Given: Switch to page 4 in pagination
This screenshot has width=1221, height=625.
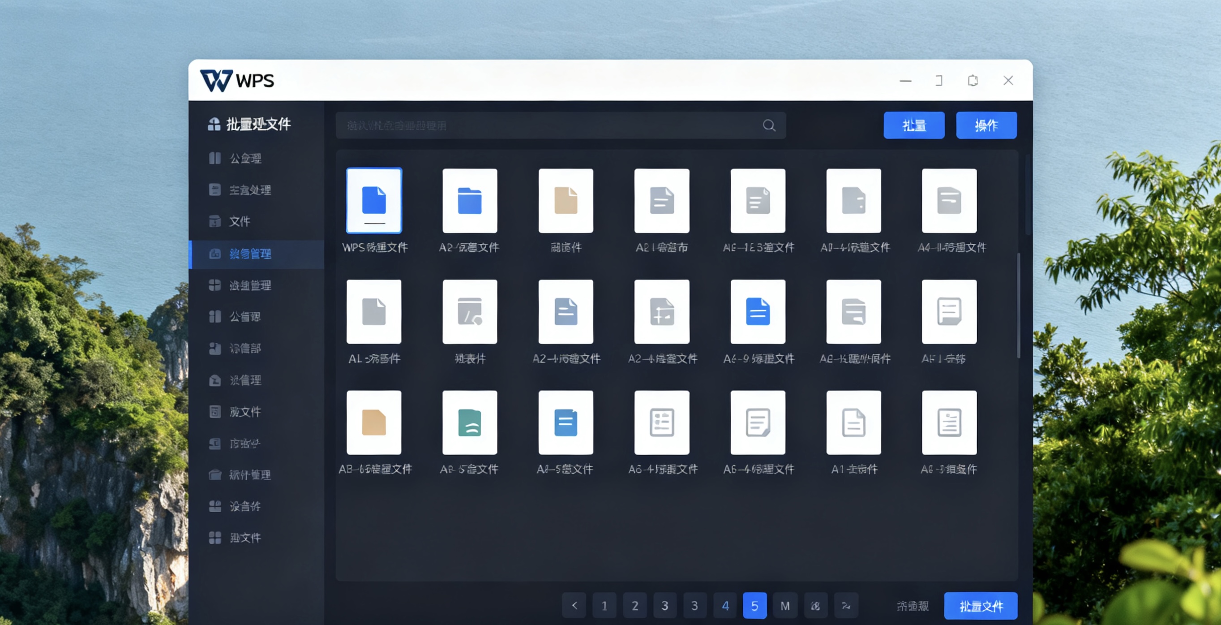Looking at the screenshot, I should (x=725, y=606).
